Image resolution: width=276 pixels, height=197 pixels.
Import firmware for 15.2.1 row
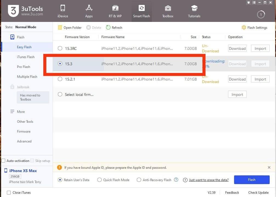(260, 79)
